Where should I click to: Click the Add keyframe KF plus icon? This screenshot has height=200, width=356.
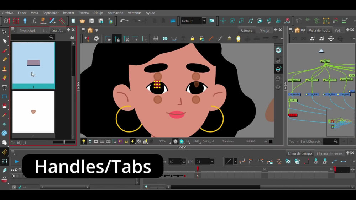315,161
